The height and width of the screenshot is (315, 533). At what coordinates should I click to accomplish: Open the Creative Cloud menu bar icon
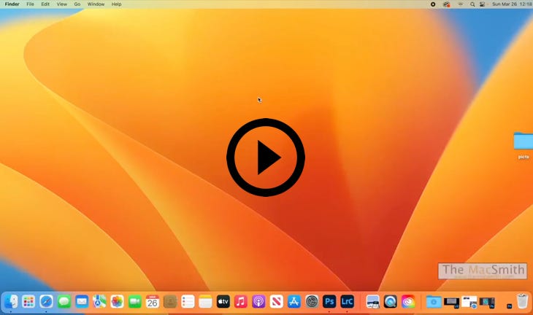coord(446,4)
